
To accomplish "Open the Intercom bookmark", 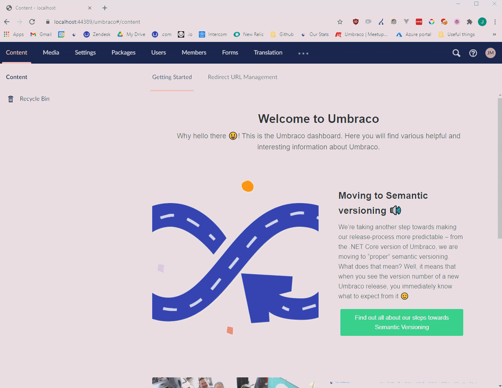I will 213,34.
